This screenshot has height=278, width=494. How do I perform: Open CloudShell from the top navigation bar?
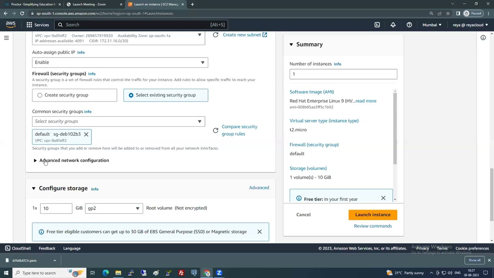pyautogui.click(x=377, y=25)
